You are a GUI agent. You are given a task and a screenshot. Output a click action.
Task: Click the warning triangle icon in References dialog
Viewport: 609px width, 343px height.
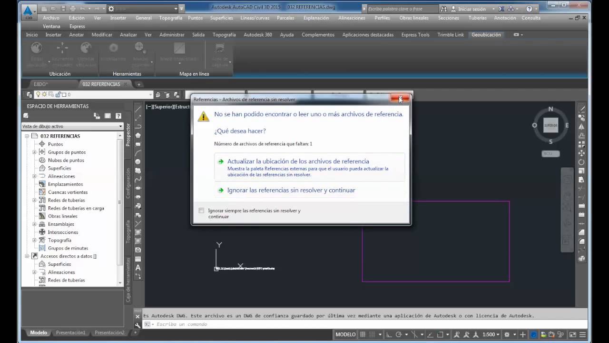point(204,116)
